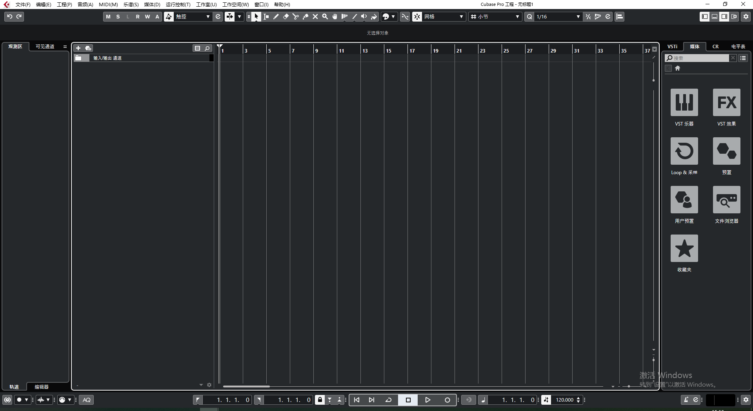This screenshot has height=411, width=753.
Task: Switch to the 电平表 tab
Action: (738, 46)
